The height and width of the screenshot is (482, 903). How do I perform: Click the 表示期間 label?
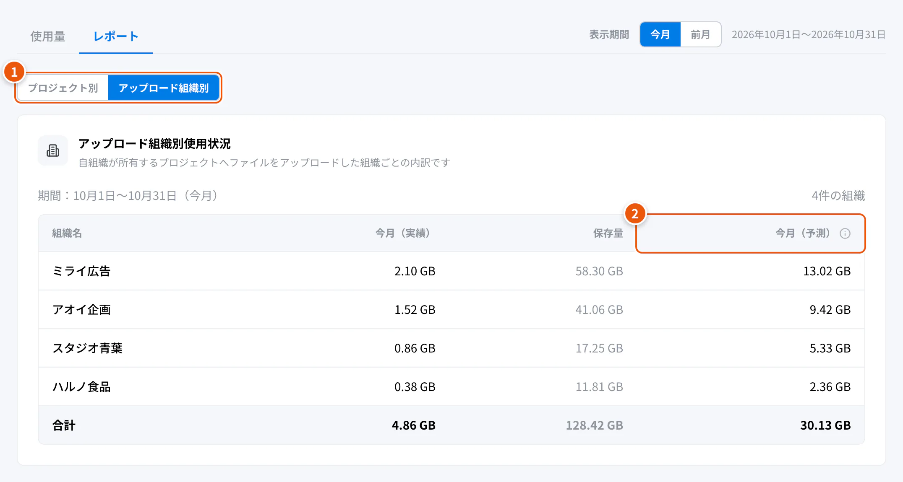coord(609,34)
